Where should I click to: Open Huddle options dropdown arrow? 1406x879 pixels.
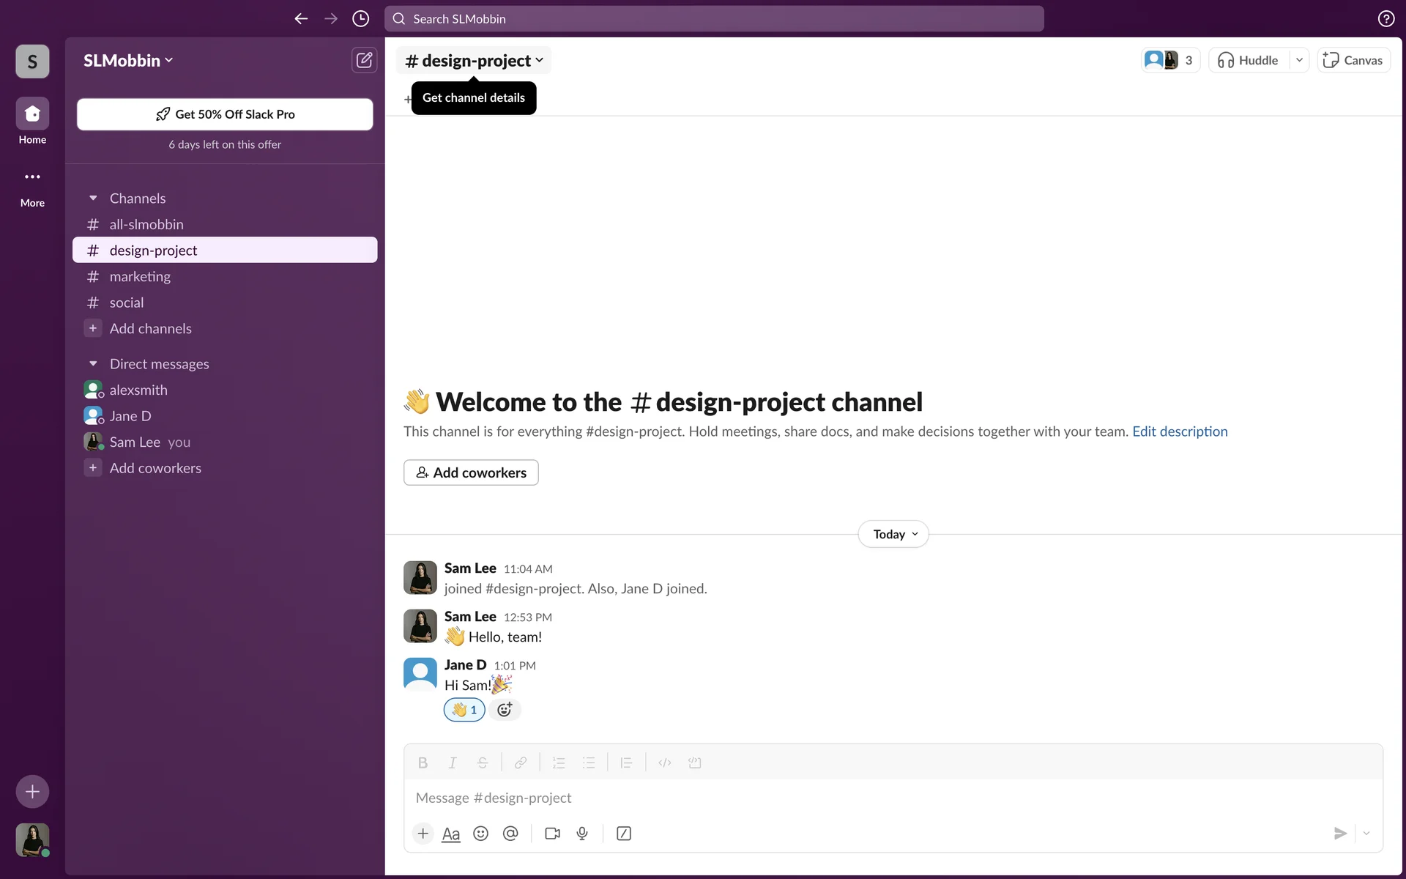tap(1299, 60)
